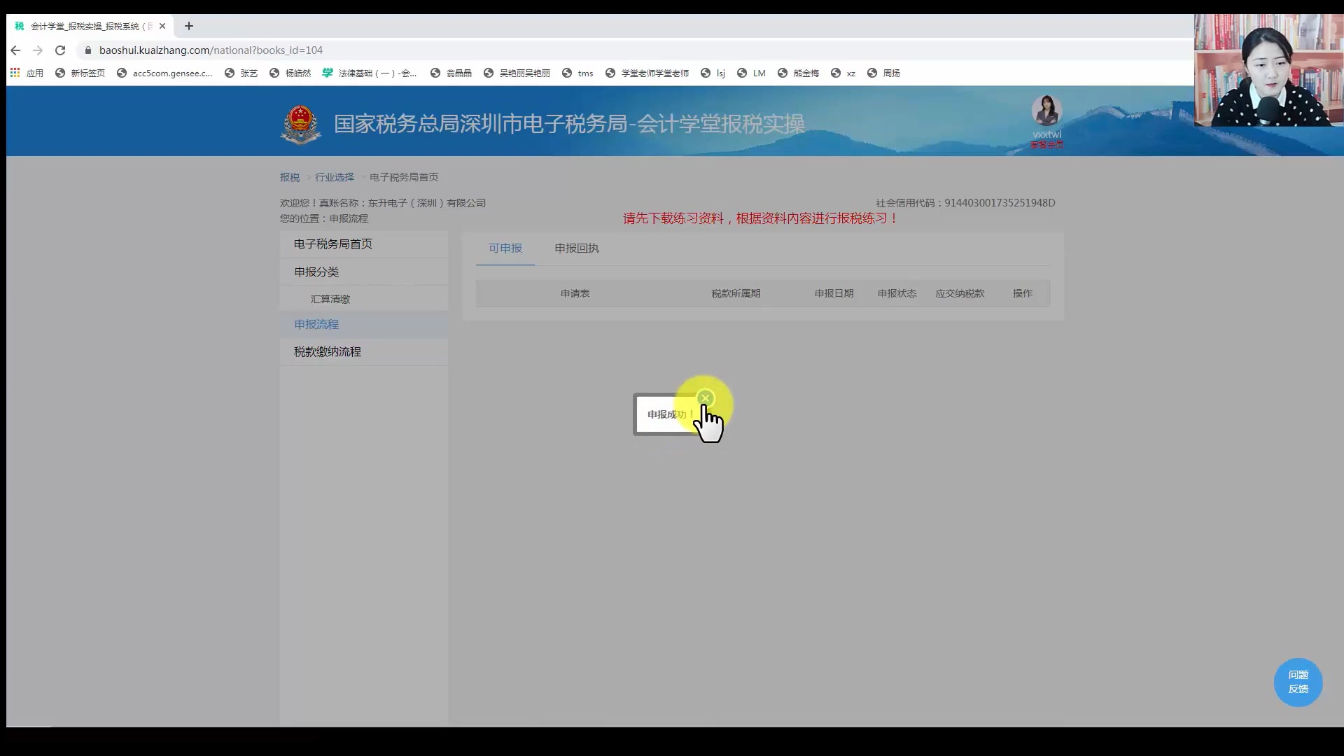Click the browser back navigation arrow
Viewport: 1344px width, 756px height.
point(15,50)
